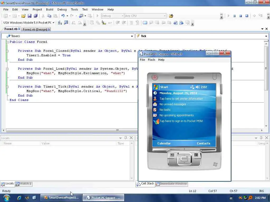Screen dimensions: 270x202
Task: Switch to the Immediate Window tab
Action: tap(171, 184)
